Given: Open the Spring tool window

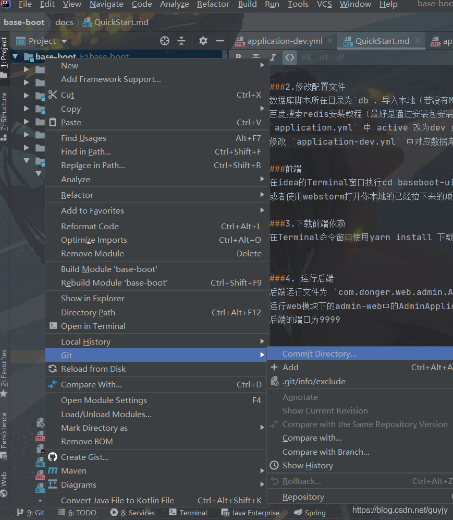Looking at the screenshot, I should tap(310, 513).
